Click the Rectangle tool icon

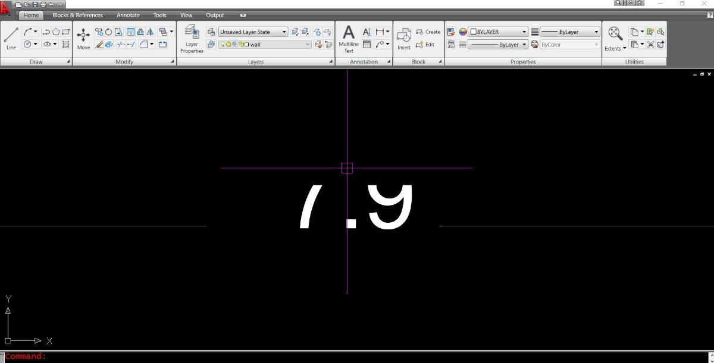[66, 32]
